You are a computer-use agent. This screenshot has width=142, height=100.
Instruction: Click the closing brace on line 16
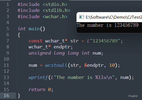(x=19, y=96)
